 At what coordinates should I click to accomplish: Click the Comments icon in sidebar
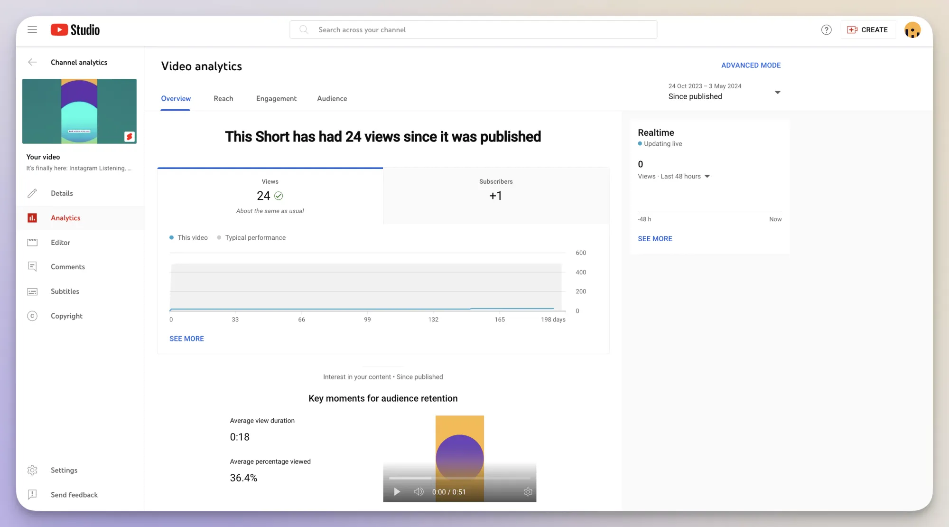pyautogui.click(x=32, y=267)
